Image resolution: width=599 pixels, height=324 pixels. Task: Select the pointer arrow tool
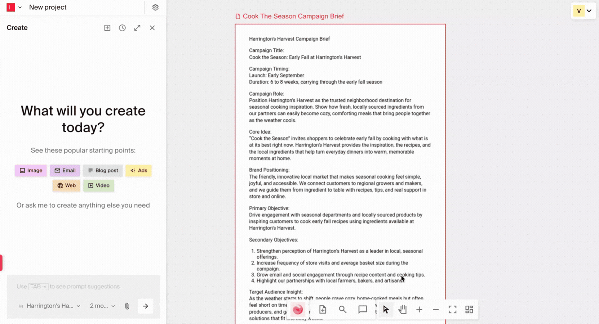tap(386, 310)
